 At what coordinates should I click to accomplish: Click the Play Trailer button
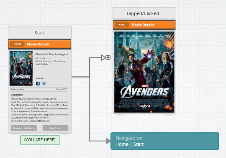click(x=56, y=128)
